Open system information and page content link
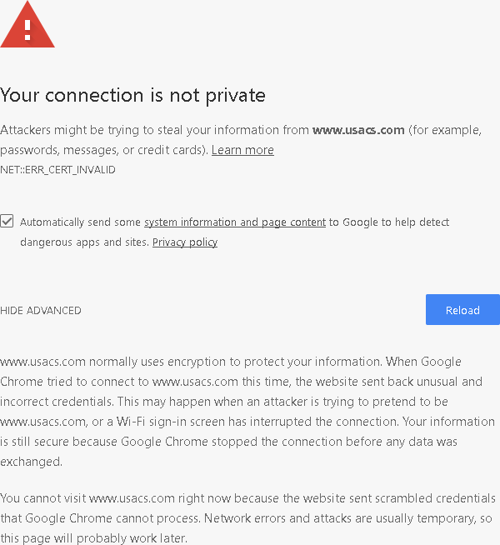The width and height of the screenshot is (500, 545). (x=235, y=222)
